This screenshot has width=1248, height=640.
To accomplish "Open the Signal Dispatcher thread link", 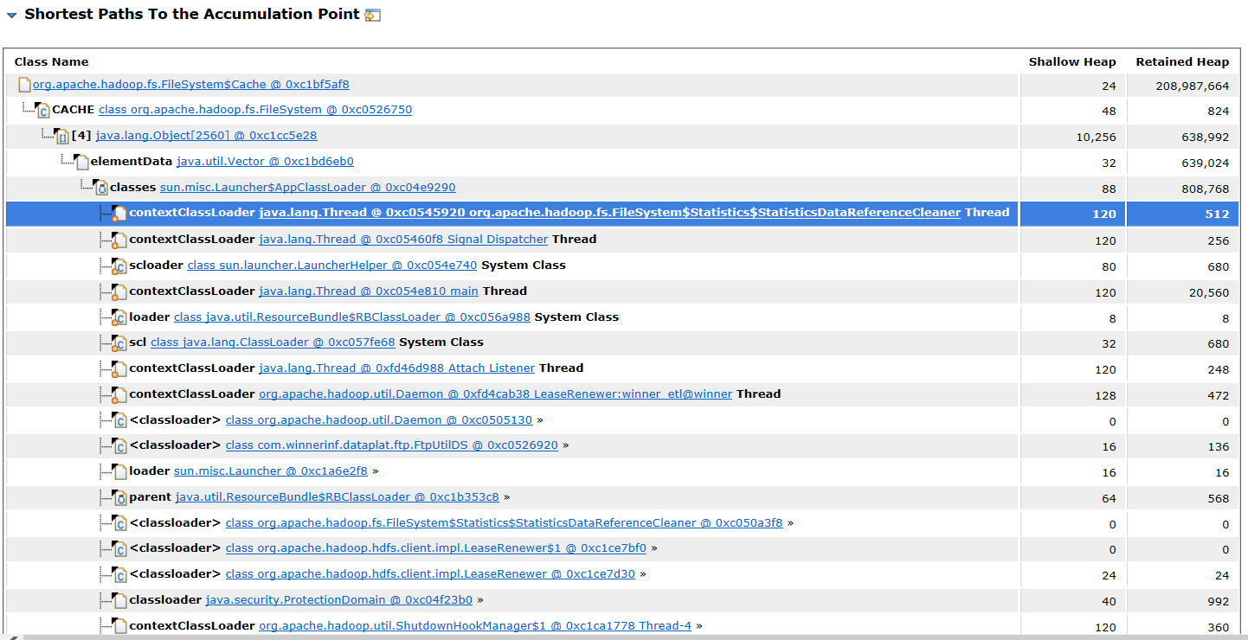I will pos(403,240).
